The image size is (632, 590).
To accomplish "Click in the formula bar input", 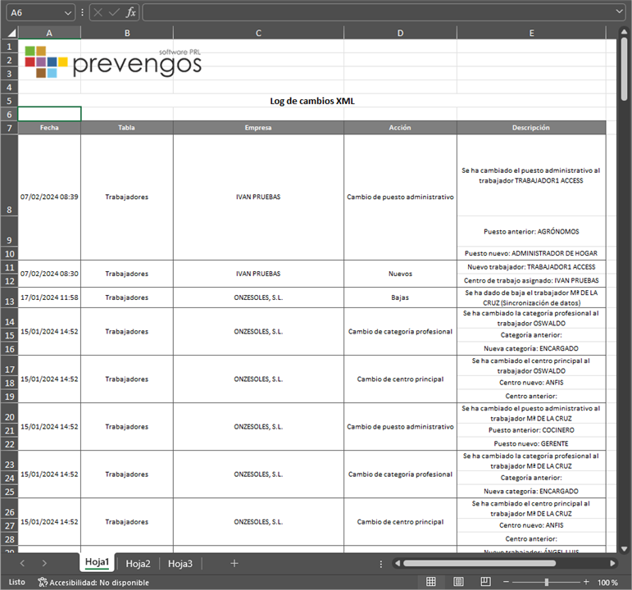I will [x=377, y=12].
